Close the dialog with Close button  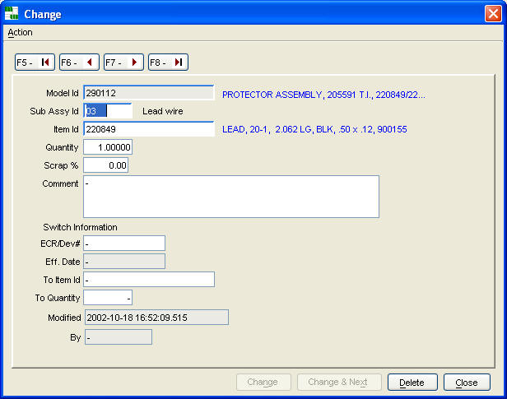point(467,383)
